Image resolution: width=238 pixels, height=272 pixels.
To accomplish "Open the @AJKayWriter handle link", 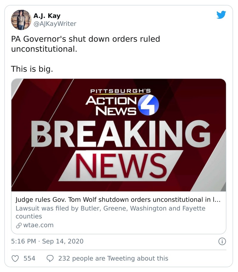I will (x=55, y=24).
